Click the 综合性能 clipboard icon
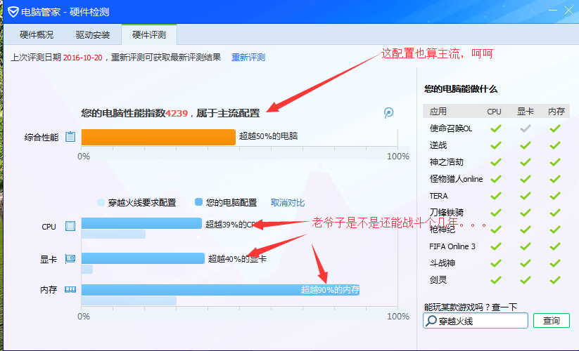579x351 pixels. coord(70,137)
